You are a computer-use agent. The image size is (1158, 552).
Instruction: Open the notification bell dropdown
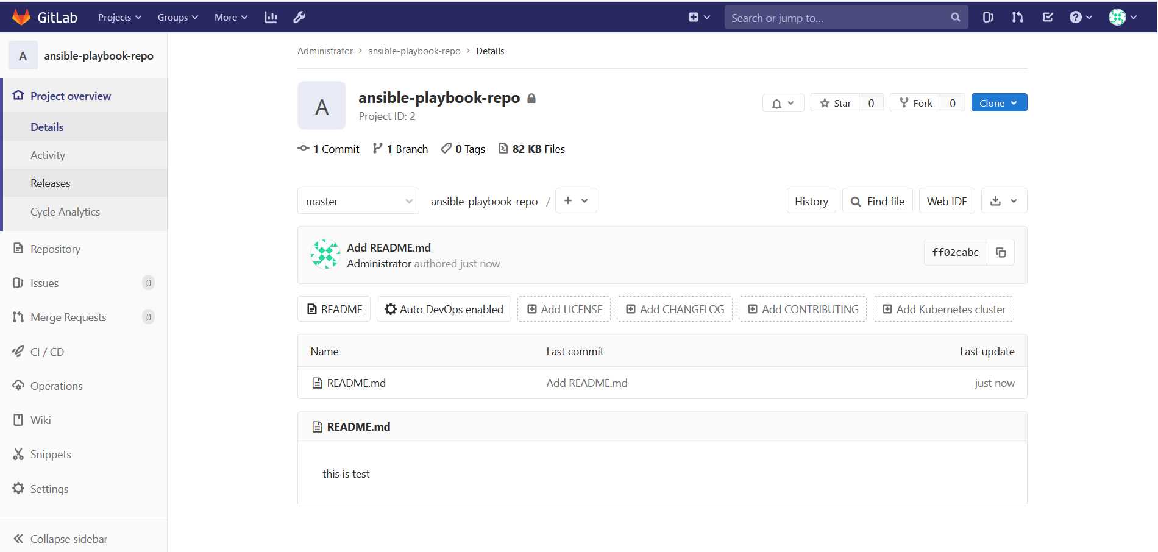pyautogui.click(x=783, y=103)
